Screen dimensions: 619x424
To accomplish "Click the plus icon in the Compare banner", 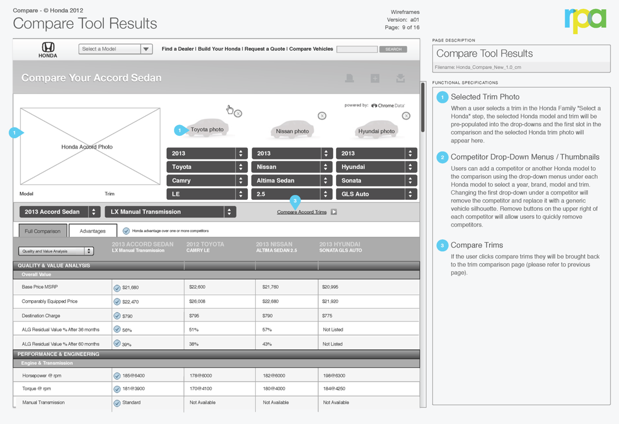I will click(375, 79).
